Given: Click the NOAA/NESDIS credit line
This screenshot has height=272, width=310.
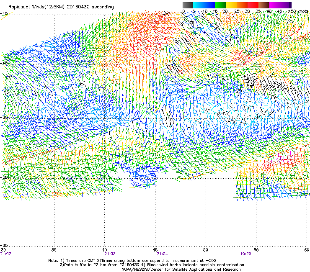Looking at the screenshot, I should (181, 269).
